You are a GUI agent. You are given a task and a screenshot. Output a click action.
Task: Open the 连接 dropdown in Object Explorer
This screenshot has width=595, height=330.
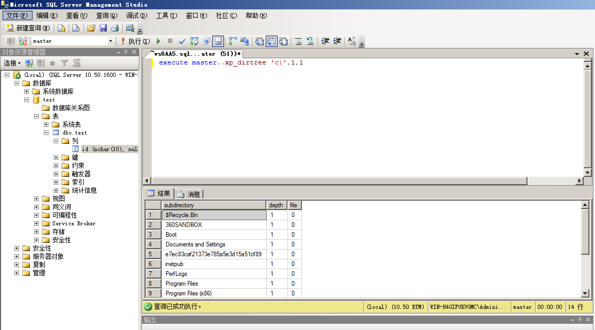click(12, 63)
